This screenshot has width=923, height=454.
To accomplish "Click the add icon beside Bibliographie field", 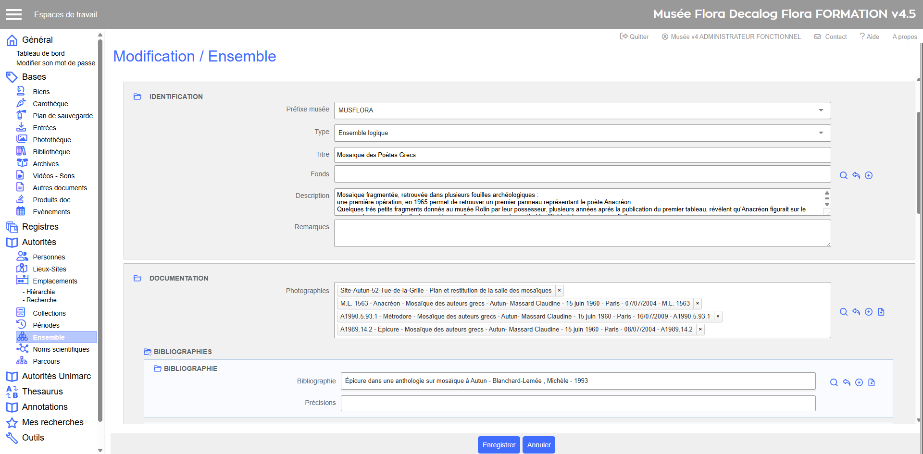I will pyautogui.click(x=859, y=382).
